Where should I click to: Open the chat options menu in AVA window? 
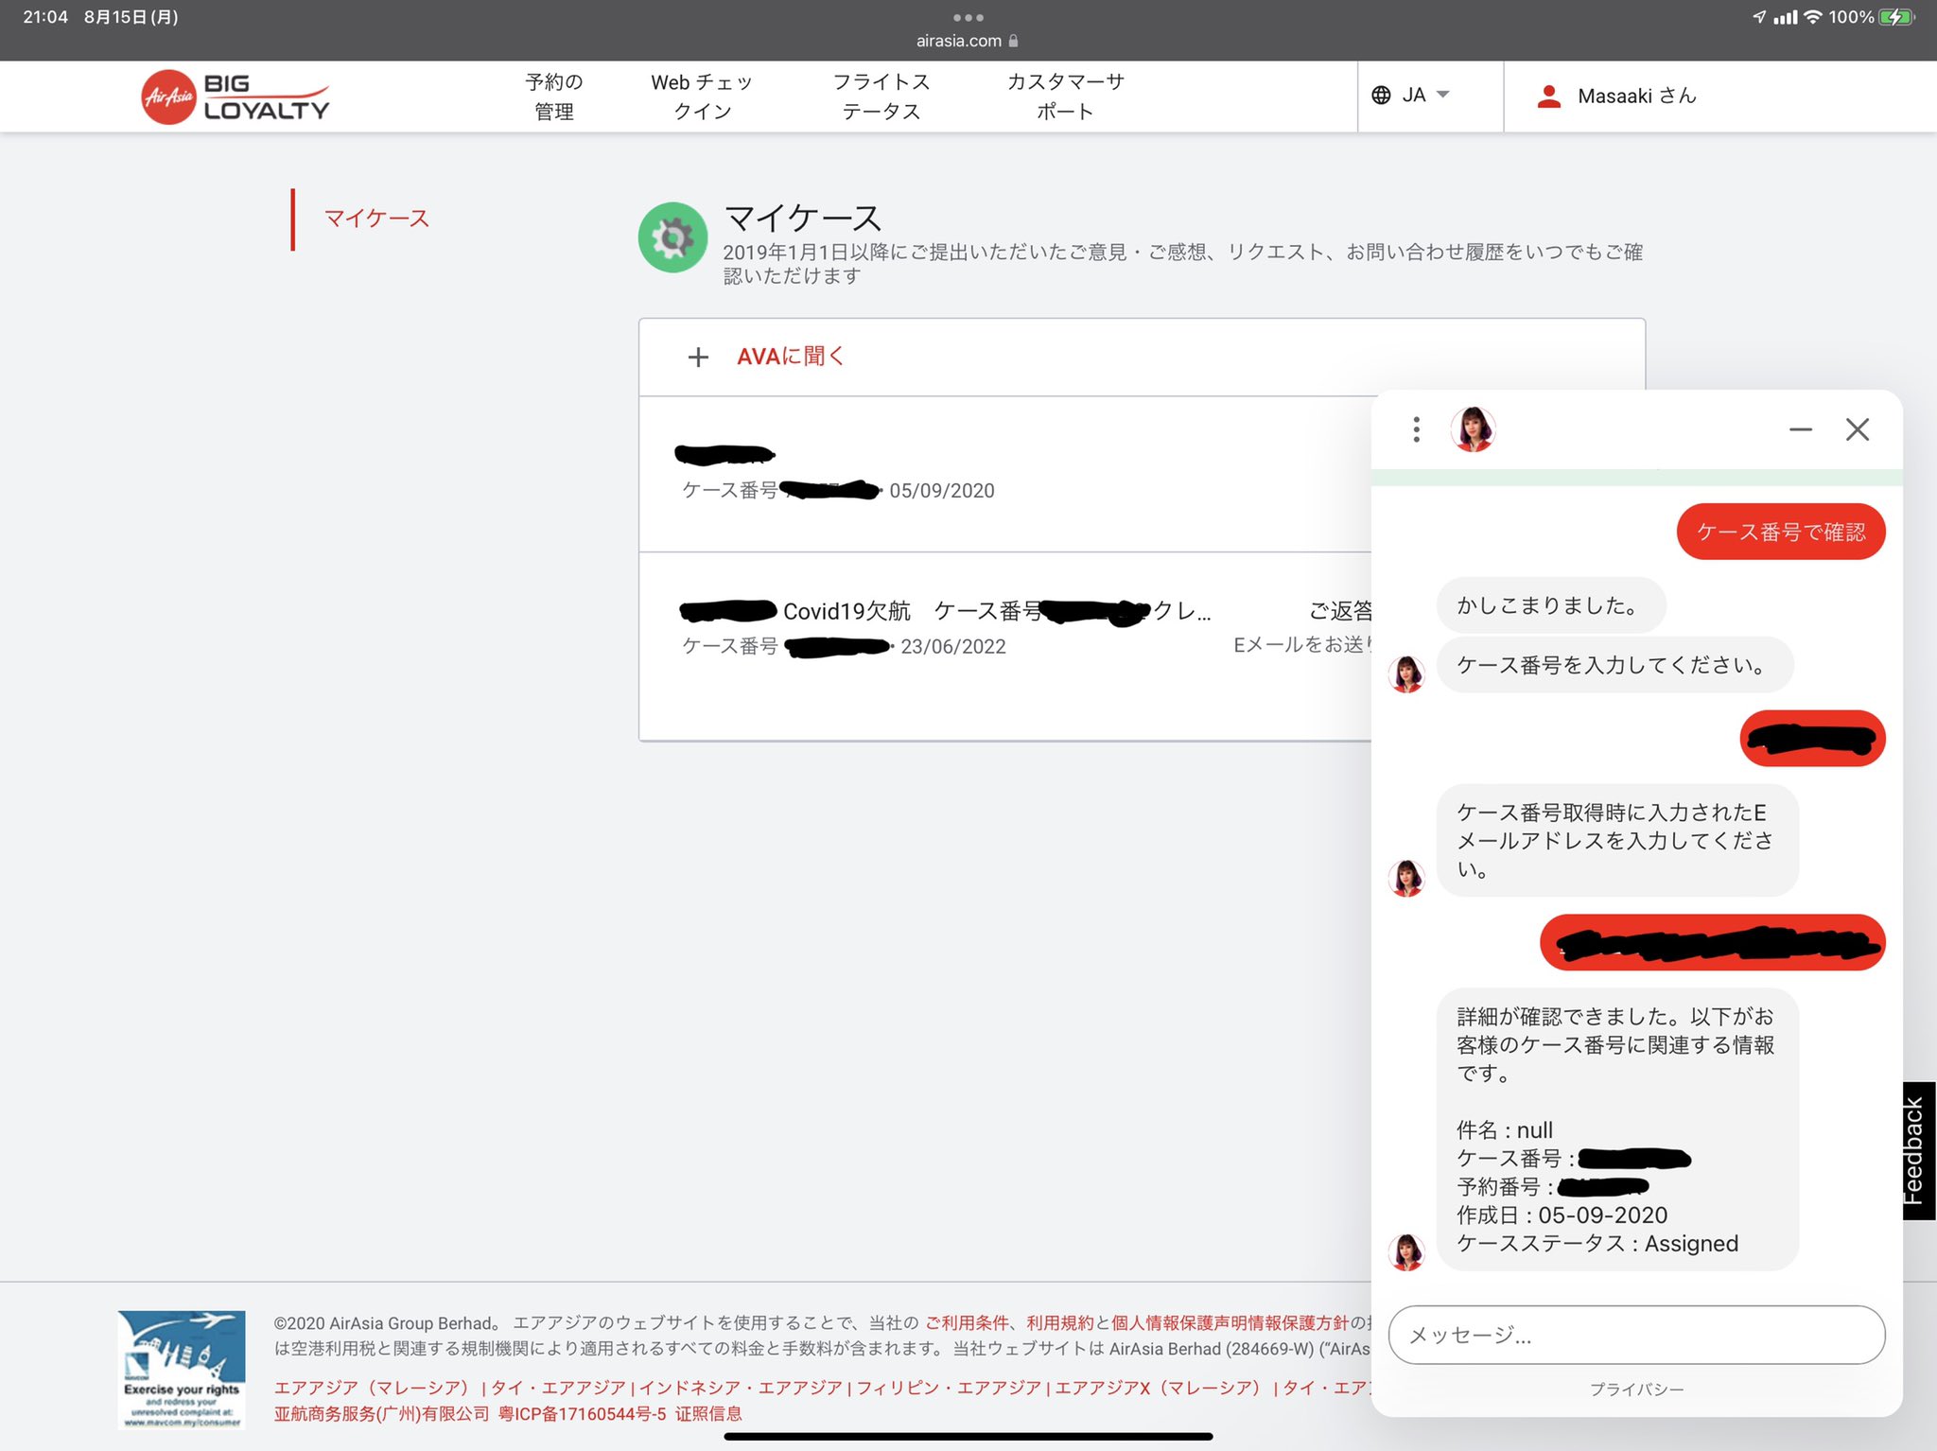point(1416,429)
